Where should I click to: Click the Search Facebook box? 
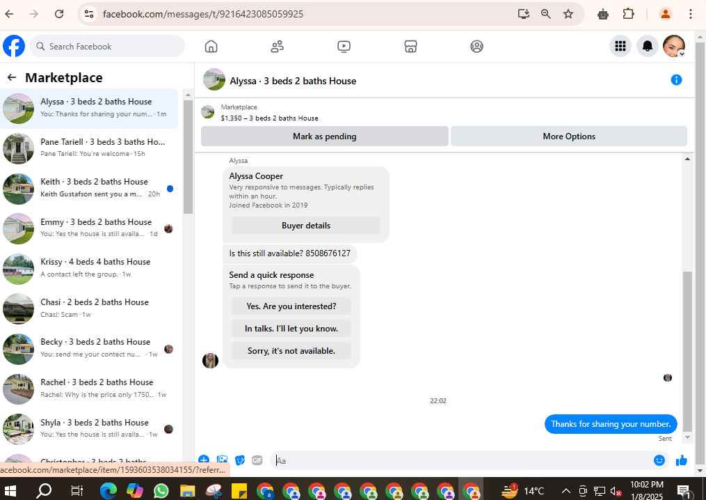point(107,47)
